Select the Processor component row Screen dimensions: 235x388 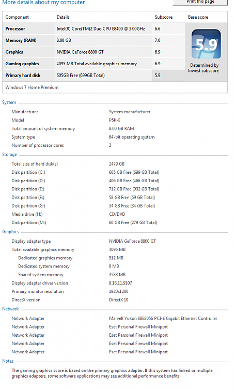pyautogui.click(x=94, y=28)
